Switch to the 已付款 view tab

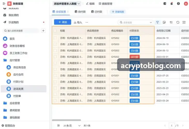(x=97, y=12)
